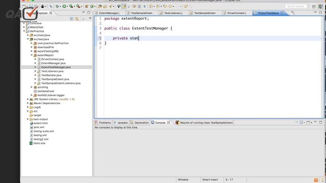Click the New file wizard icon

[24, 6]
